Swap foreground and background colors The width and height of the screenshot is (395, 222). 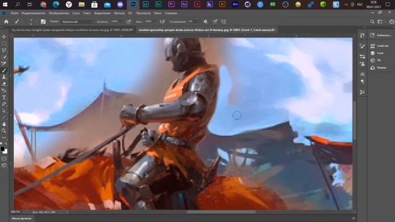click(6, 144)
